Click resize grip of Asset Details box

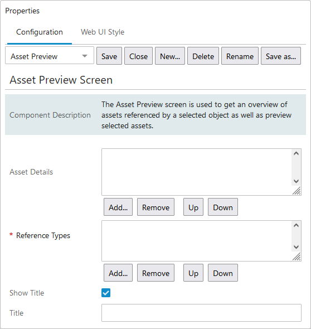click(297, 191)
